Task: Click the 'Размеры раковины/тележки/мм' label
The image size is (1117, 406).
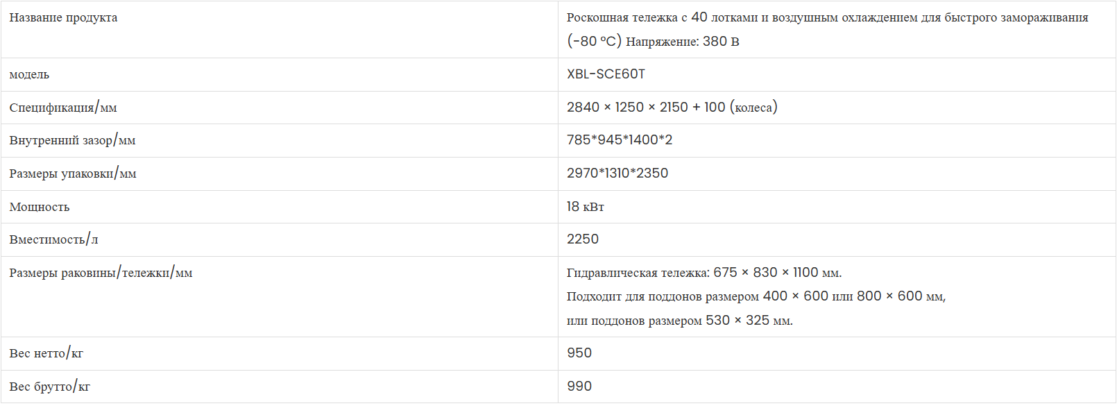Action: (101, 273)
